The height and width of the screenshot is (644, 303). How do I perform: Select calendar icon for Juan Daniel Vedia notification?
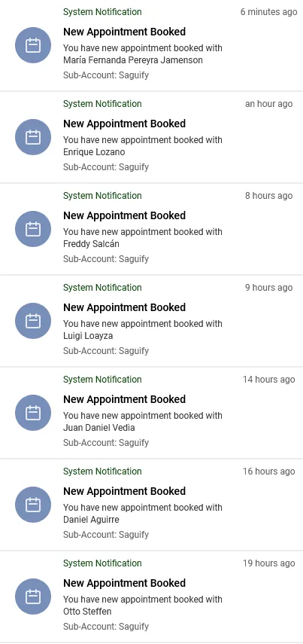(x=33, y=413)
